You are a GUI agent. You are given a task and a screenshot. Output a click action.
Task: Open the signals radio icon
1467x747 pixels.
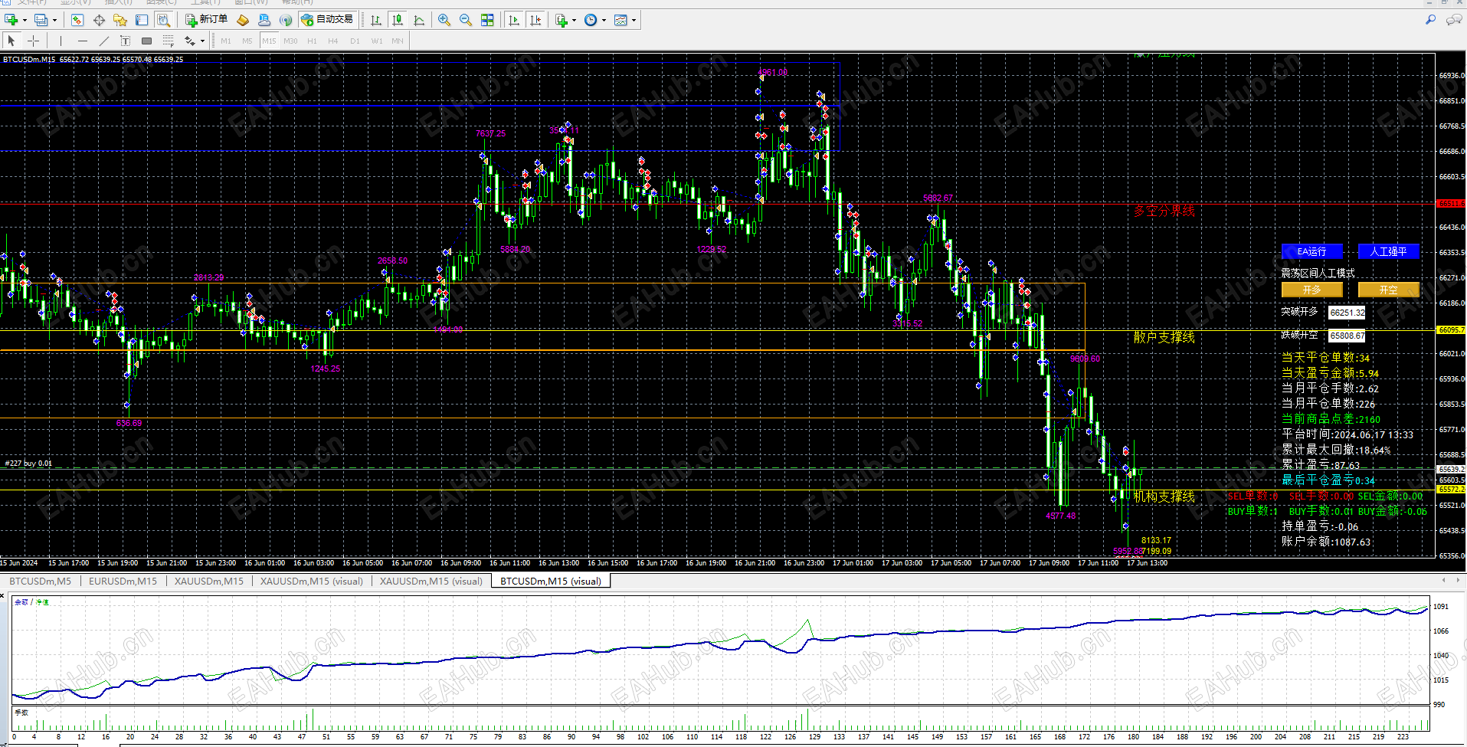(286, 20)
